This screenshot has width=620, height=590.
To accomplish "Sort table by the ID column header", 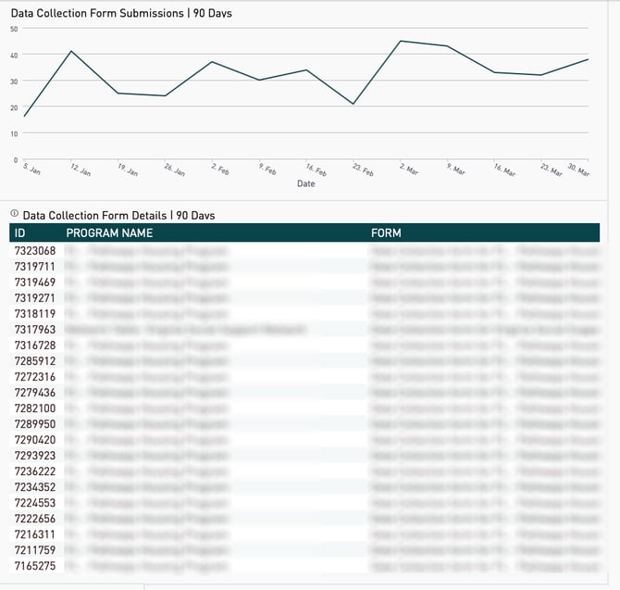I will tap(20, 233).
